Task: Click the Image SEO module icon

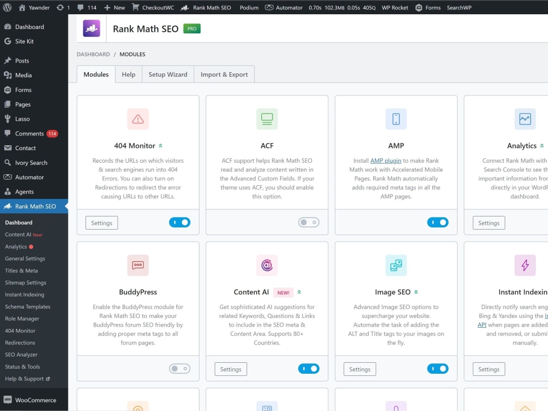Action: coord(396,265)
